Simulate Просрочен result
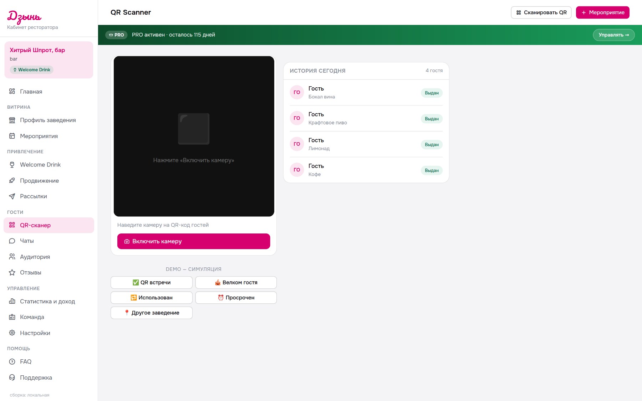Viewport: 642px width, 401px height. coord(236,298)
